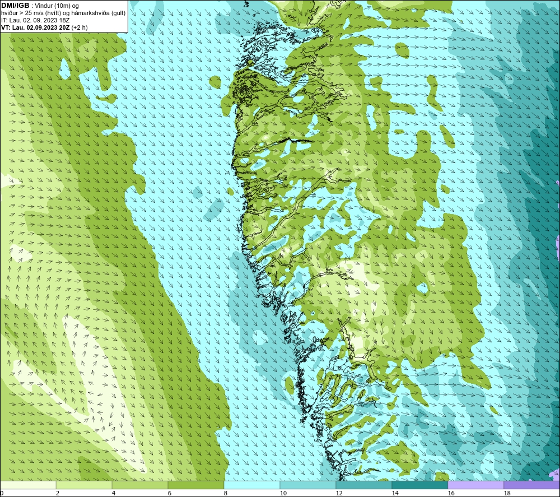This screenshot has height=497, width=560.
Task: Click the 'VT: Lau. 02.09.2023 20Z' line
Action: click(35, 27)
